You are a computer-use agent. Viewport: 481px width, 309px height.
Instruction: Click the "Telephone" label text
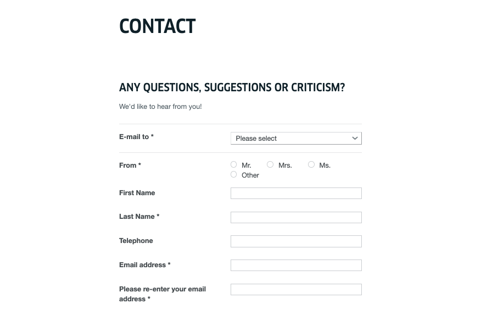(x=136, y=241)
